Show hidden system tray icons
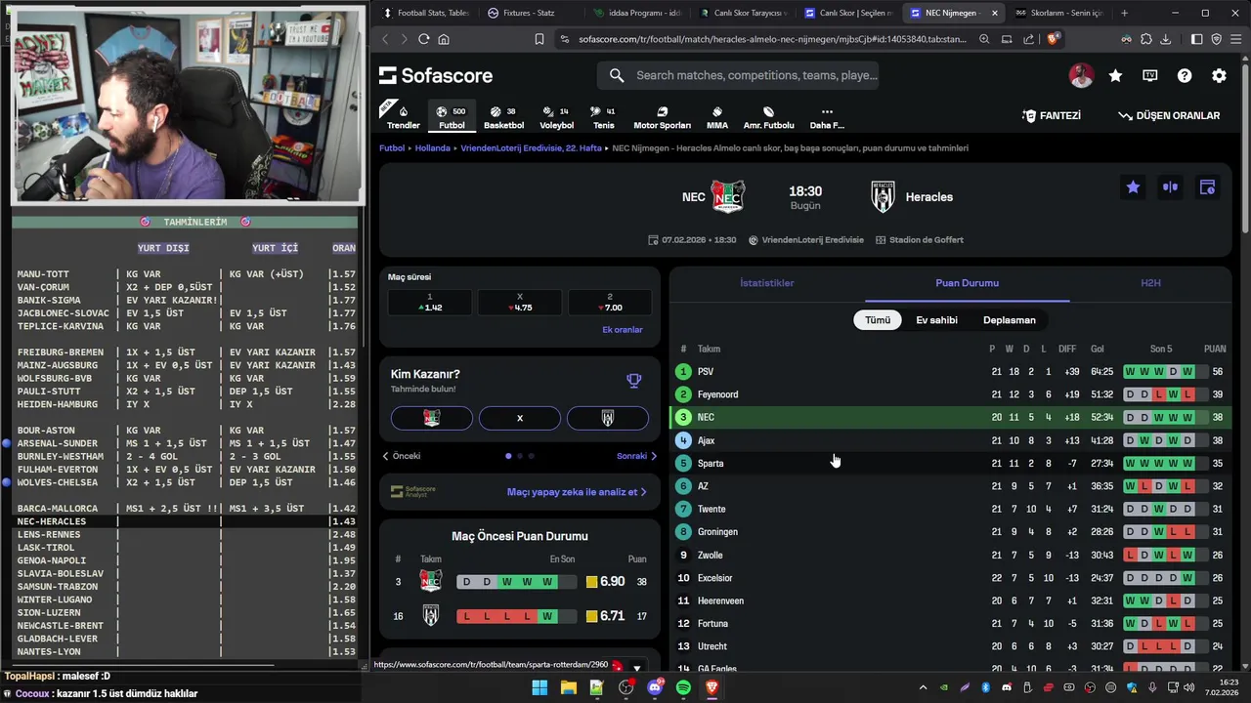Image resolution: width=1251 pixels, height=703 pixels. [x=923, y=687]
